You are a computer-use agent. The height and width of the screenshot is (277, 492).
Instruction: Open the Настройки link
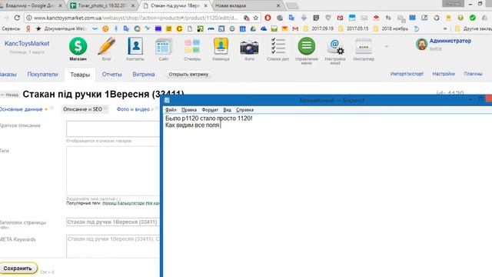pos(444,74)
